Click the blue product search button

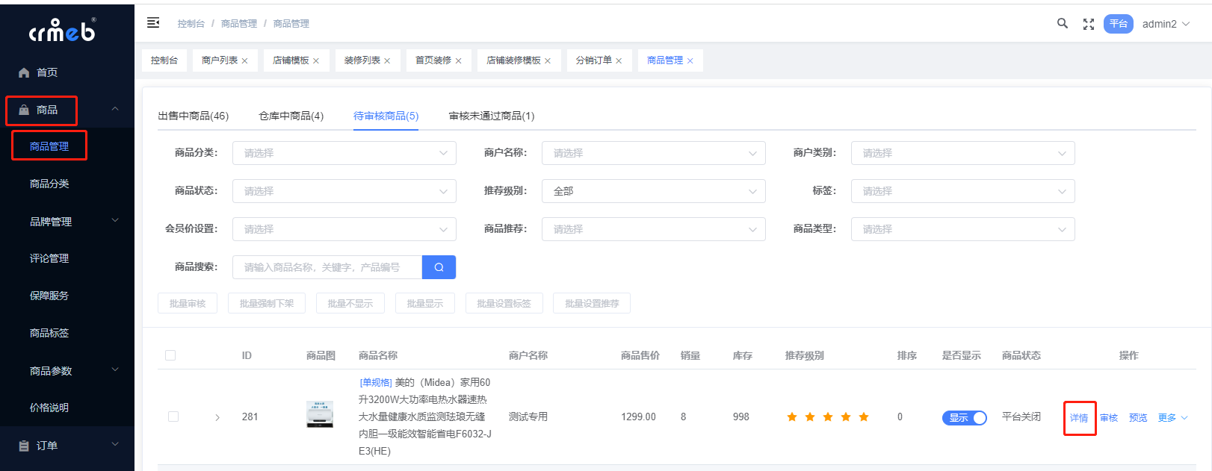(439, 267)
